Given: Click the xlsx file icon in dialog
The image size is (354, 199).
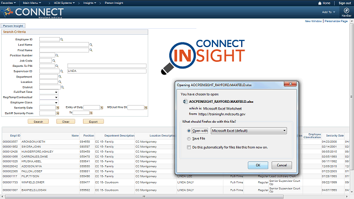Looking at the screenshot, I should pos(185,102).
